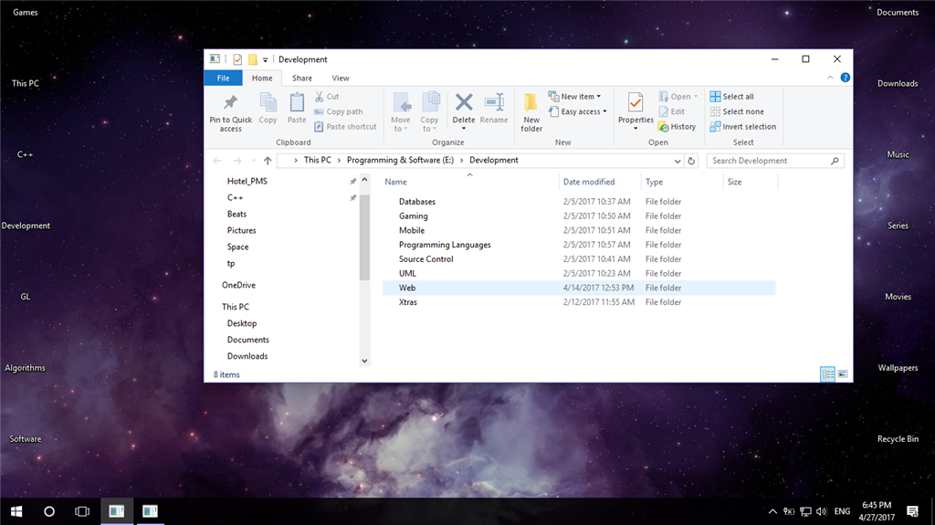Open the New item dropdown

(x=575, y=96)
